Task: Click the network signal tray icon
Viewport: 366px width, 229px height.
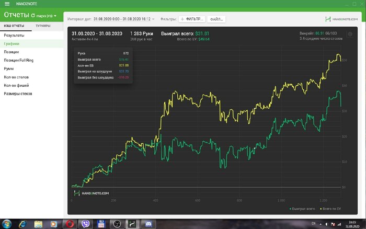Action: click(x=339, y=224)
